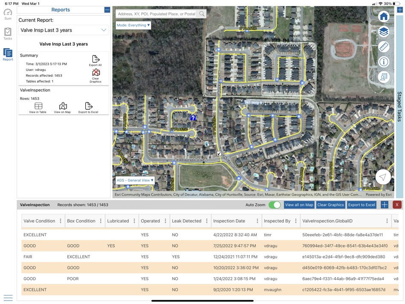The width and height of the screenshot is (405, 304).
Task: Open Valve Condition column menu
Action: [x=61, y=221]
